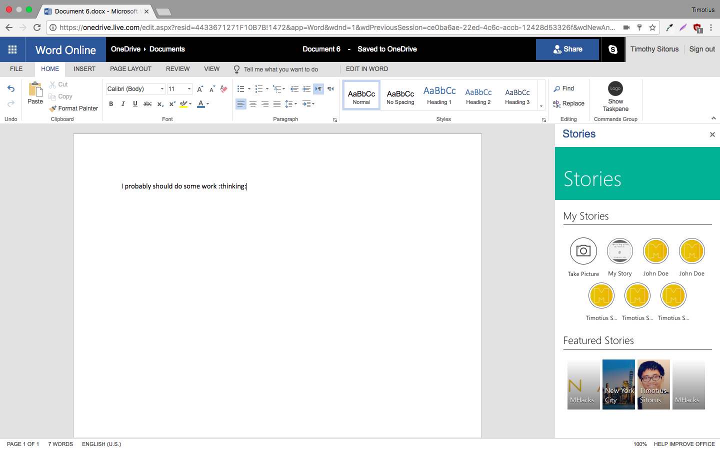Open the numbering style dropdown arrow

coord(267,89)
